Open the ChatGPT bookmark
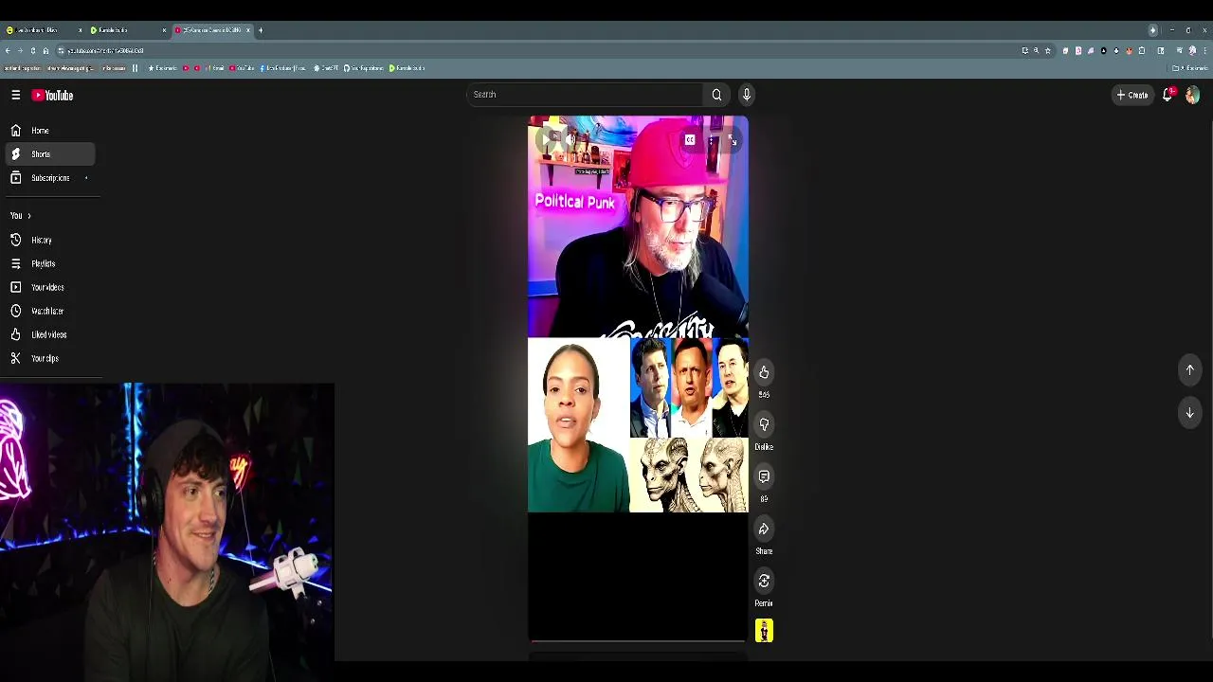Screen dimensions: 1213x682 pos(327,68)
